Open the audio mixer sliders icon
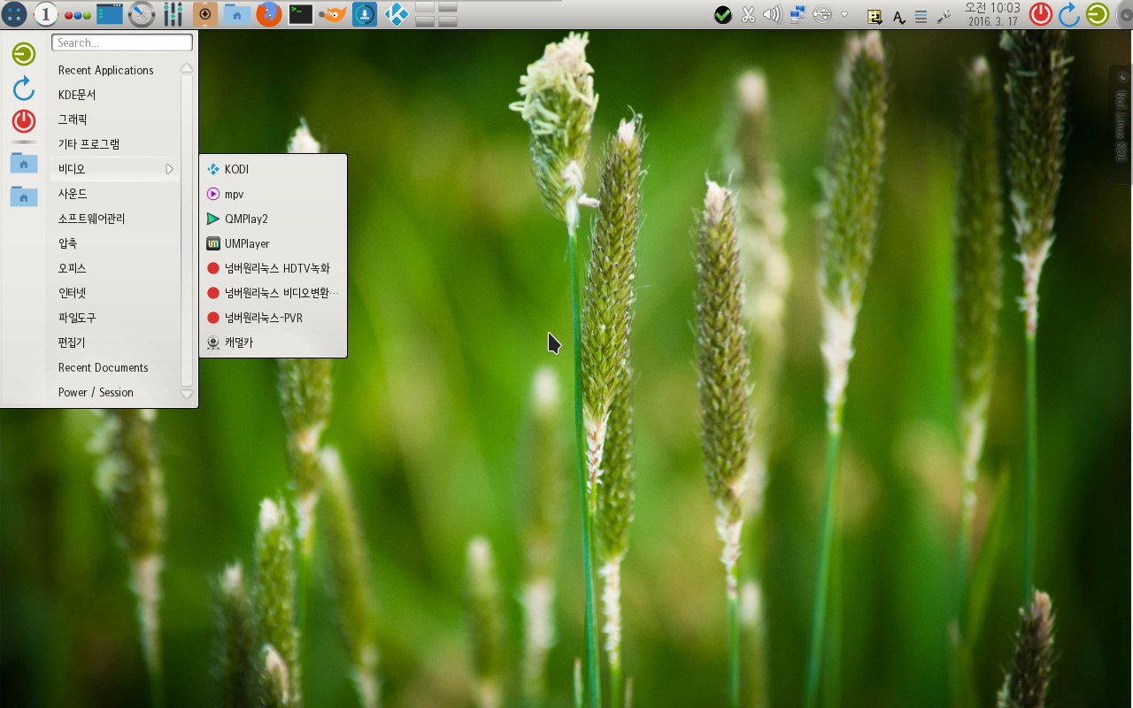 point(173,13)
